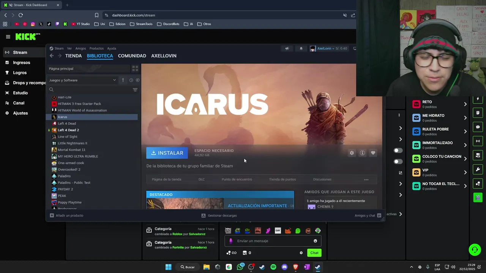Click the green Chat send button
The height and width of the screenshot is (273, 486).
[x=314, y=253]
